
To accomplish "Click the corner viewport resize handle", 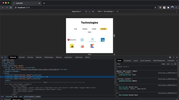I will [114, 54].
